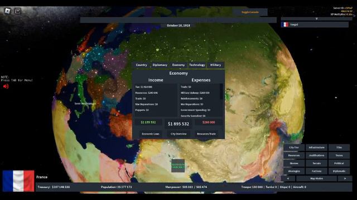Go to previous map modes page

288,179
